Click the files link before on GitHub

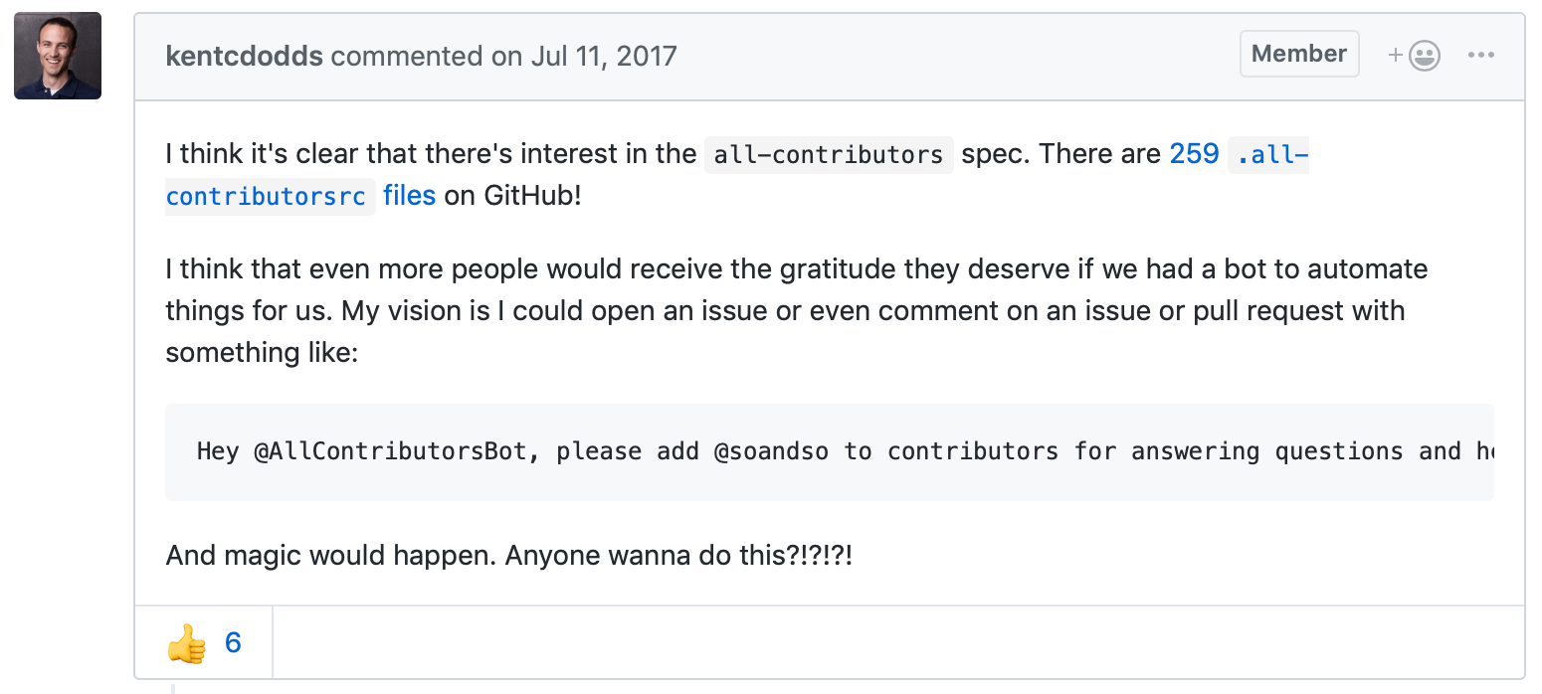coord(409,196)
